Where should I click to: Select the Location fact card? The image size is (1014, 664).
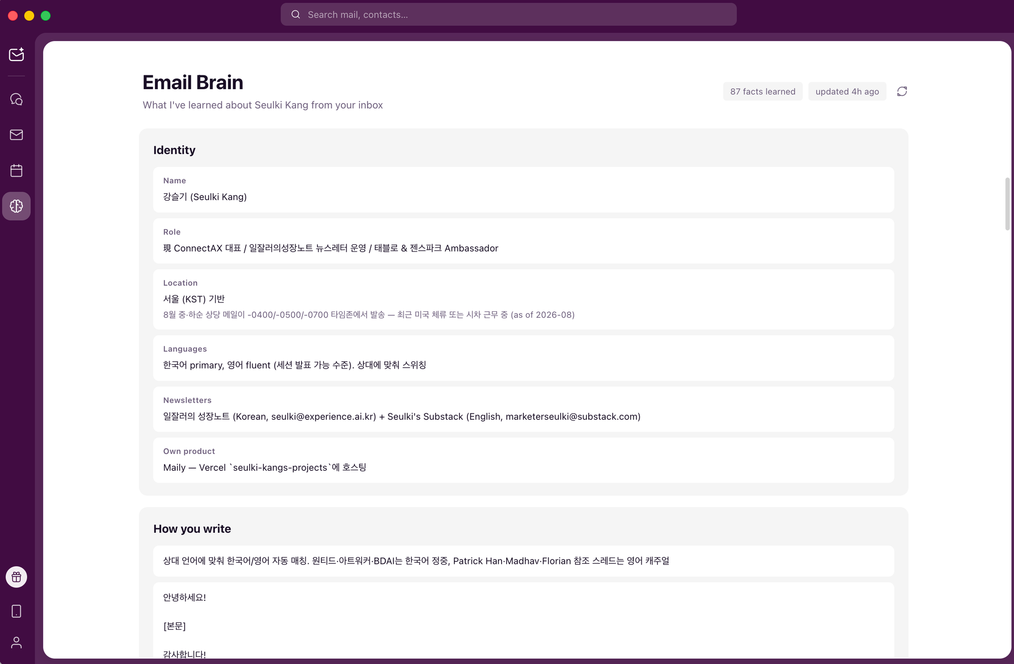click(x=523, y=299)
